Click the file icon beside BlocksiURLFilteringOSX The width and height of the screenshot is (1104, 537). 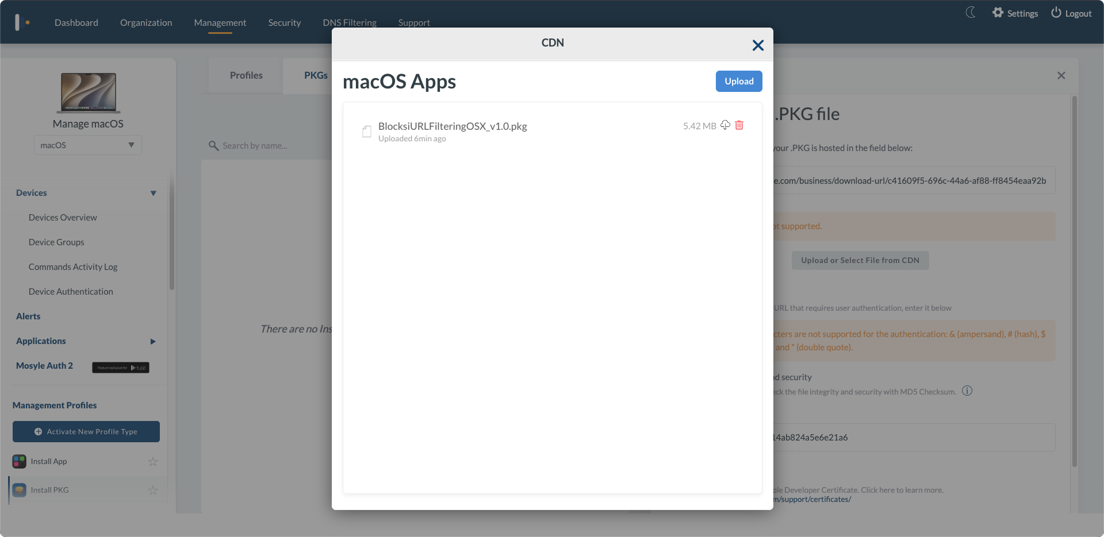pos(366,132)
